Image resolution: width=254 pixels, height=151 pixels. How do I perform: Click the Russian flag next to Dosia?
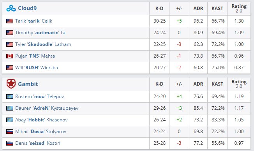10,132
